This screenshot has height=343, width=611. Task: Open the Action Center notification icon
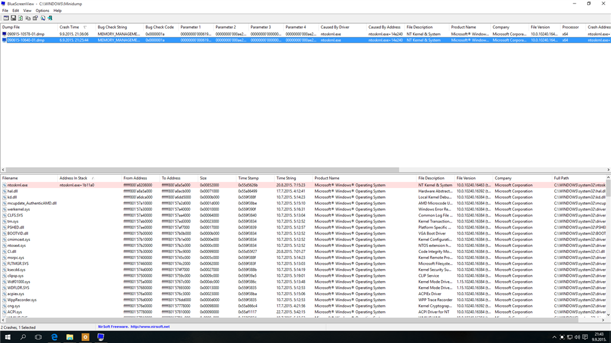[x=585, y=337]
